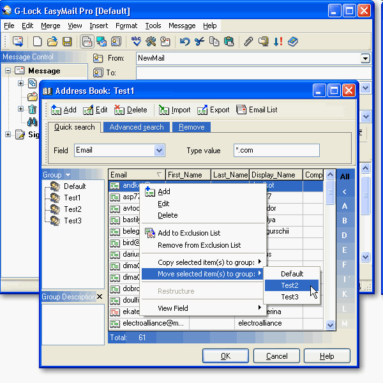Click Add in Address Book toolbar

click(64, 110)
